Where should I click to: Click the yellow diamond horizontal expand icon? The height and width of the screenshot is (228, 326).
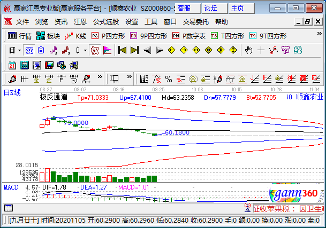[x=196, y=50]
